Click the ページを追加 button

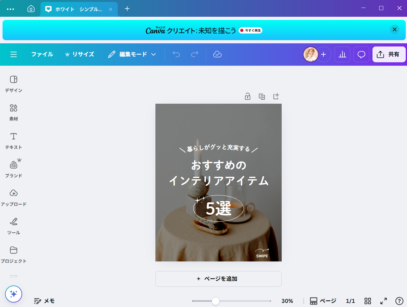click(218, 279)
